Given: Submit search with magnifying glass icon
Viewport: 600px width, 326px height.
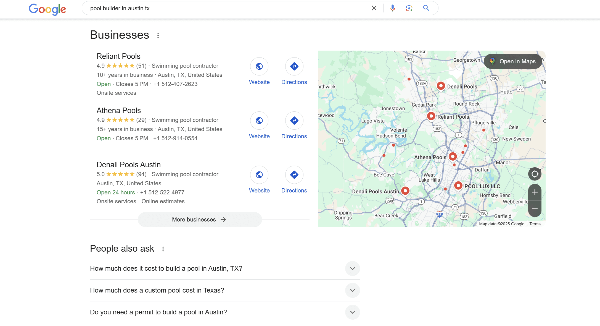Looking at the screenshot, I should [x=426, y=8].
